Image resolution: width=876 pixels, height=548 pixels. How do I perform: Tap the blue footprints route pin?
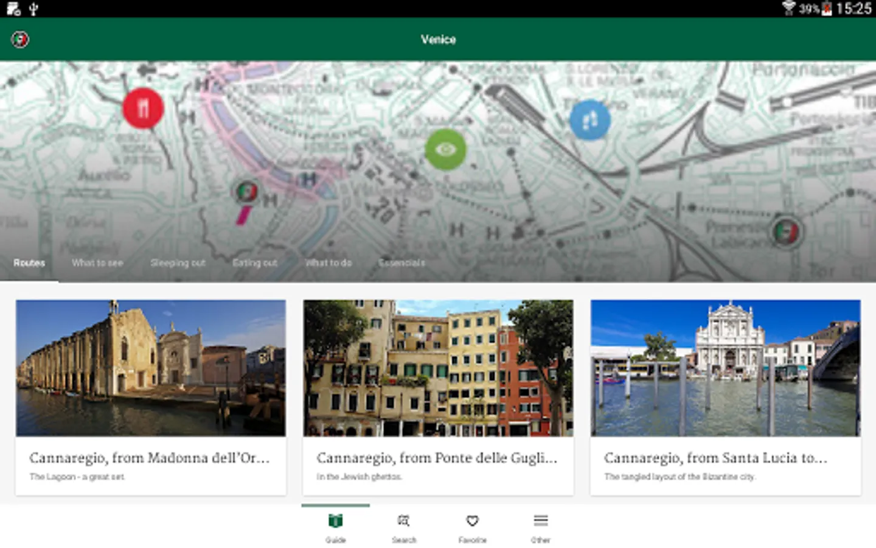tap(589, 120)
